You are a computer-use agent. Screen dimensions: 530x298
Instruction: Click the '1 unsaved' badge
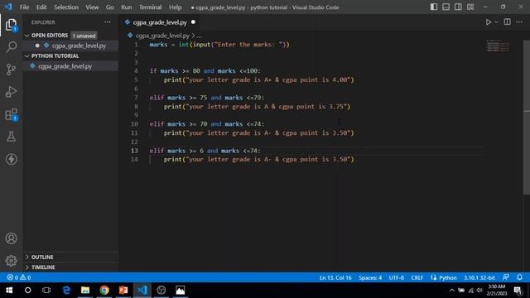[84, 36]
